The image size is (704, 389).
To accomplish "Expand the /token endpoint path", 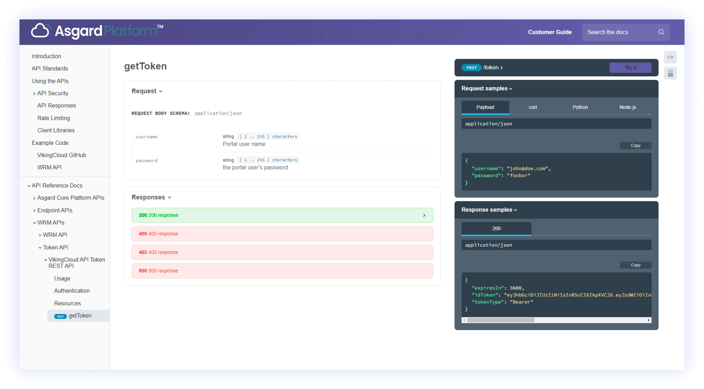I will click(493, 67).
